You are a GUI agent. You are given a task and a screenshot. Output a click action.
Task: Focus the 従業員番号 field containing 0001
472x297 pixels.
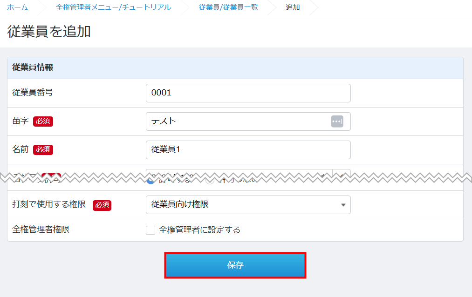click(x=248, y=93)
